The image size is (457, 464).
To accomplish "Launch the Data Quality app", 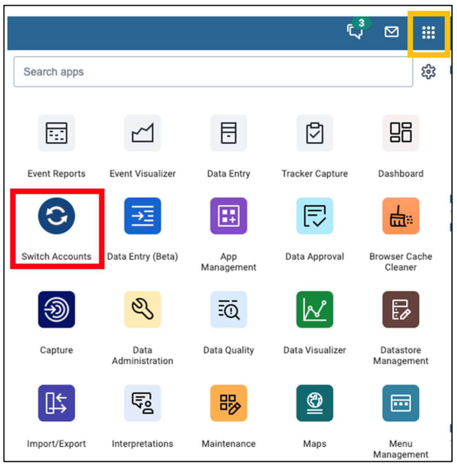I will click(228, 310).
